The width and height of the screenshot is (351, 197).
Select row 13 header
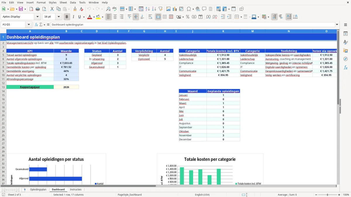coord(3,87)
